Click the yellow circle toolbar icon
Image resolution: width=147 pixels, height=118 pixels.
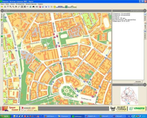point(2,7)
